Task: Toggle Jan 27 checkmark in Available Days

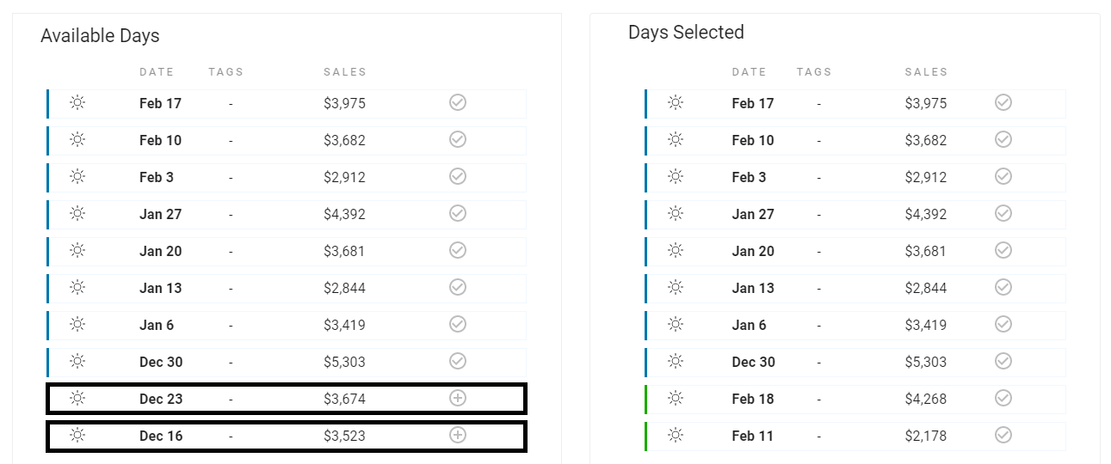Action: point(458,213)
